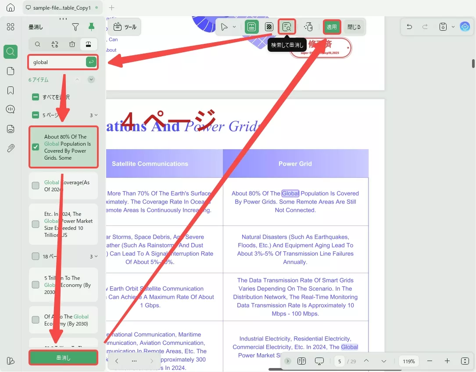Toggle すべてを選択 select all checkbox
The width and height of the screenshot is (476, 372).
point(36,97)
